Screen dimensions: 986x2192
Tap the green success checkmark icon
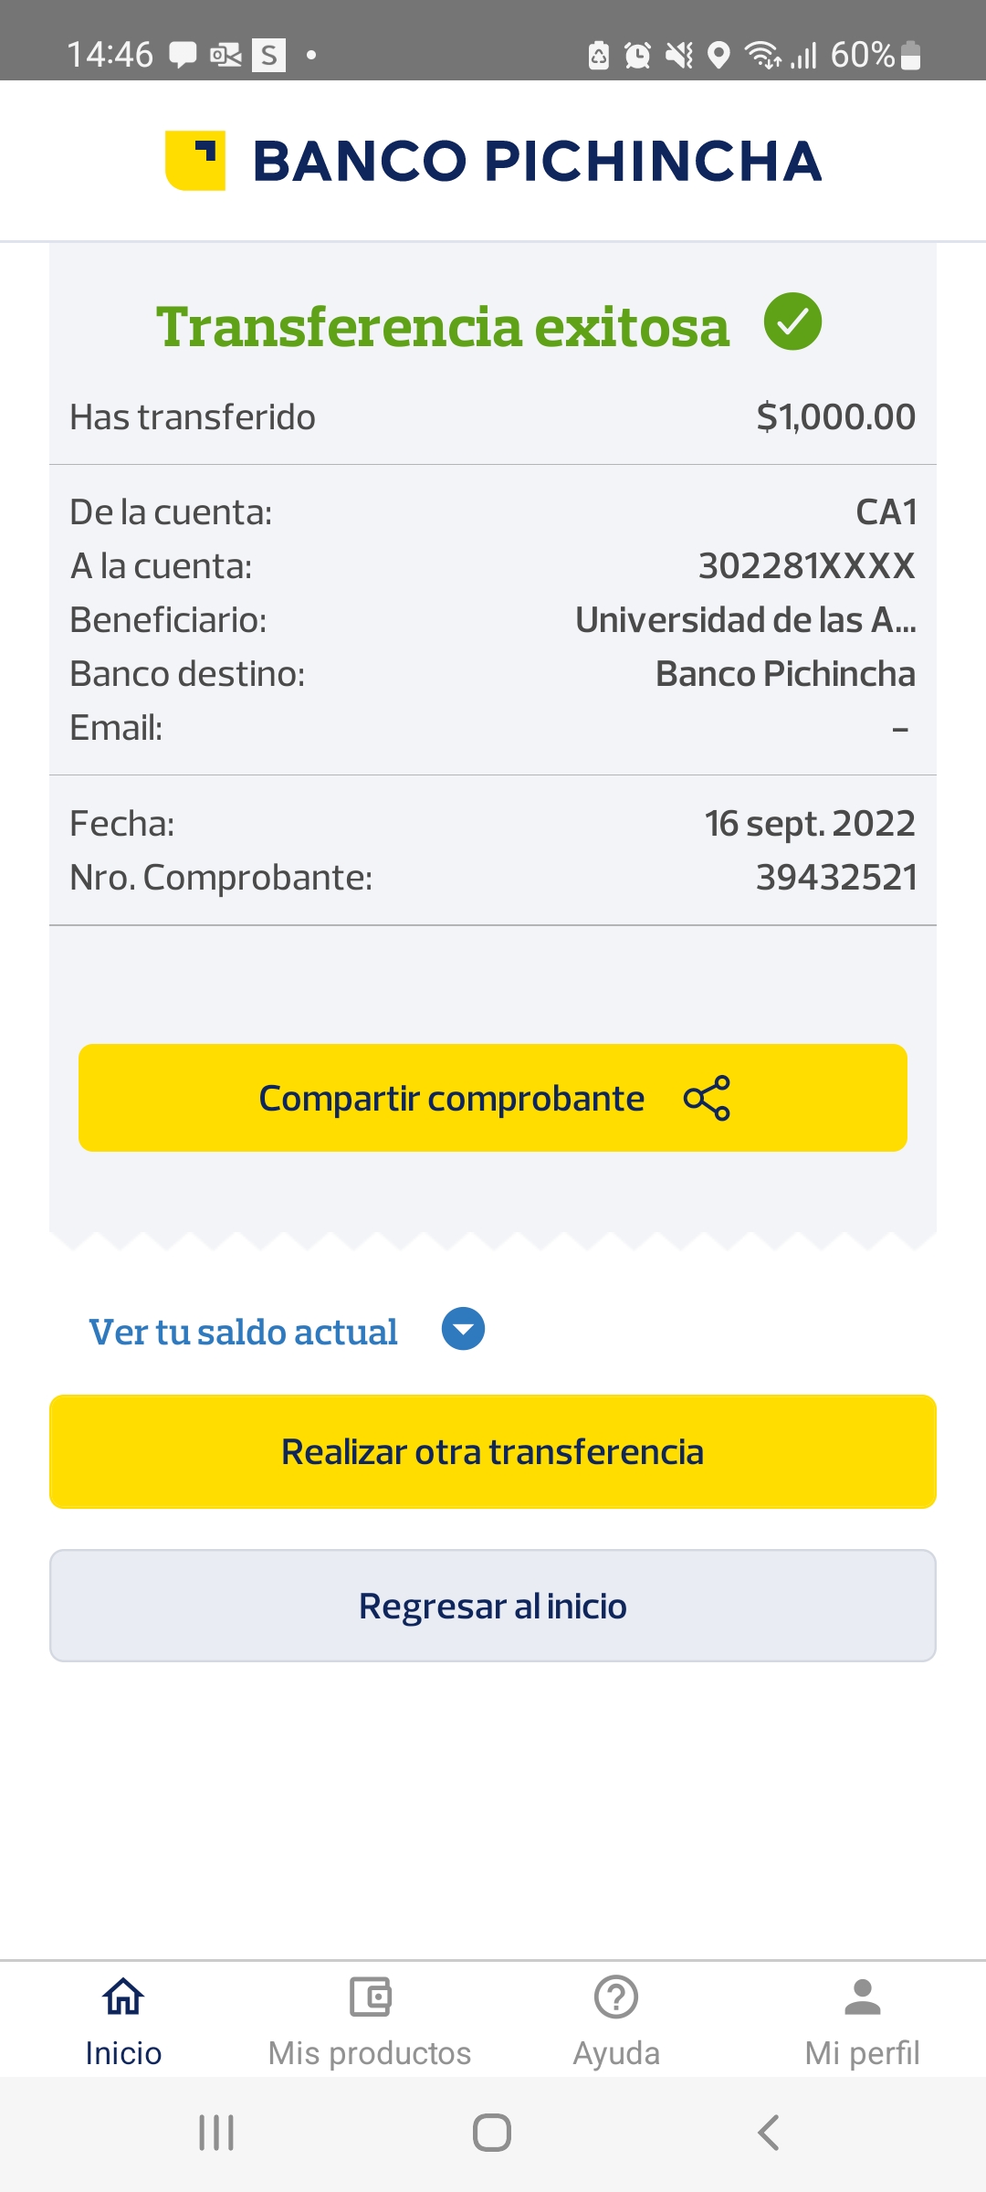(792, 321)
